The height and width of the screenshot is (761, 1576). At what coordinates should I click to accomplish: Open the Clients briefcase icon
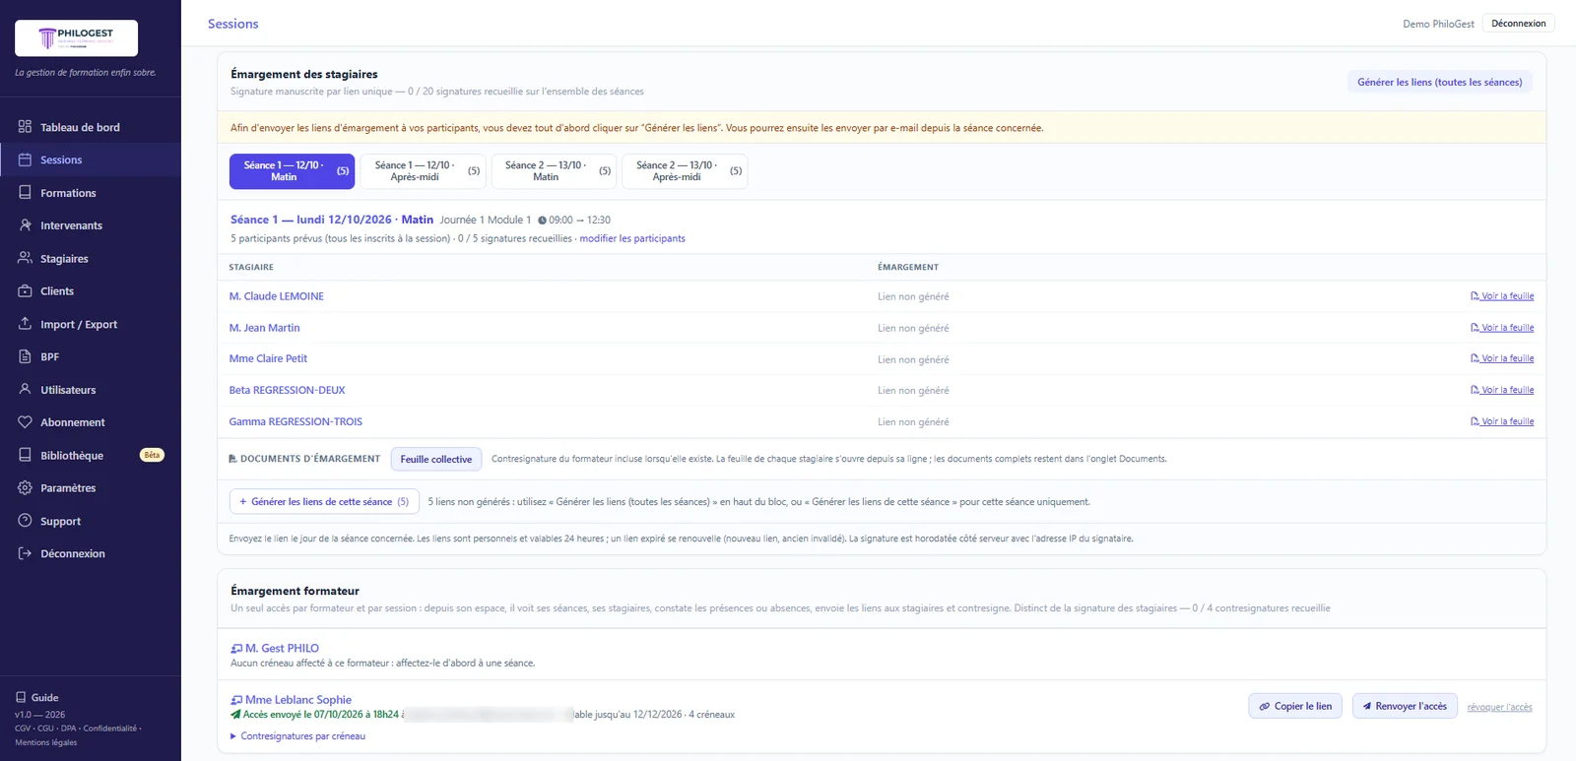[25, 291]
